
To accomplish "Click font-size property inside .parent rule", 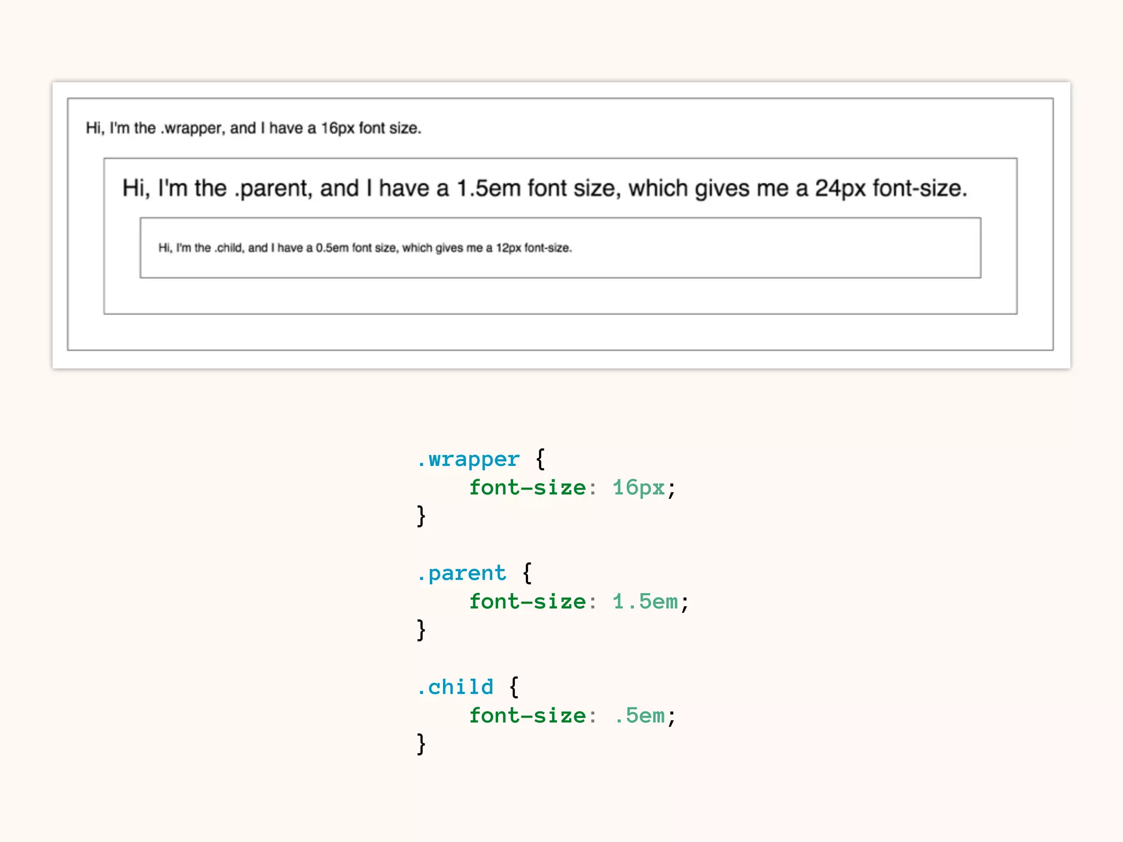I will pyautogui.click(x=527, y=602).
